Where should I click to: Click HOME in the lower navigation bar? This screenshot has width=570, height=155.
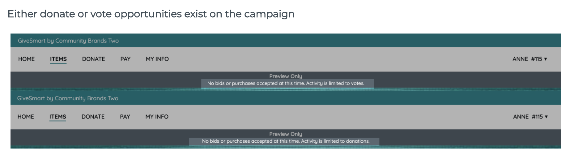[x=26, y=117]
